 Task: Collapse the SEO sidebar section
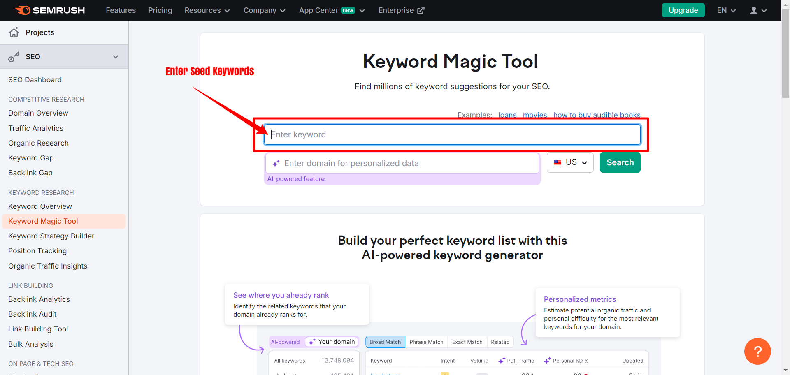(x=116, y=57)
